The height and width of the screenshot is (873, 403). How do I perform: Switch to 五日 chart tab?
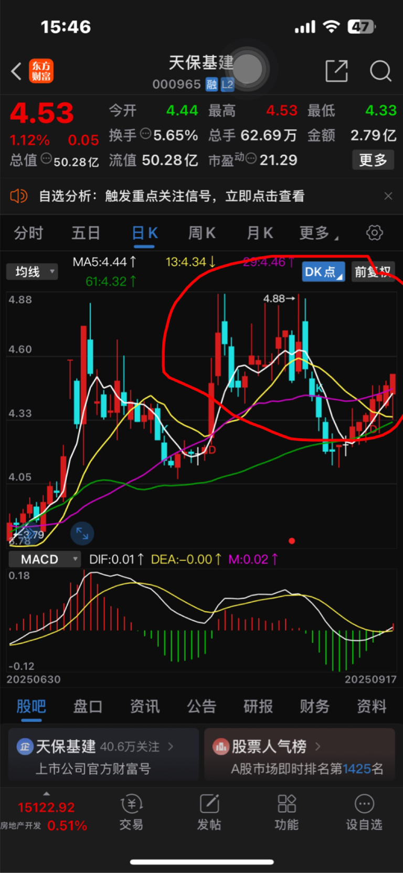click(86, 233)
